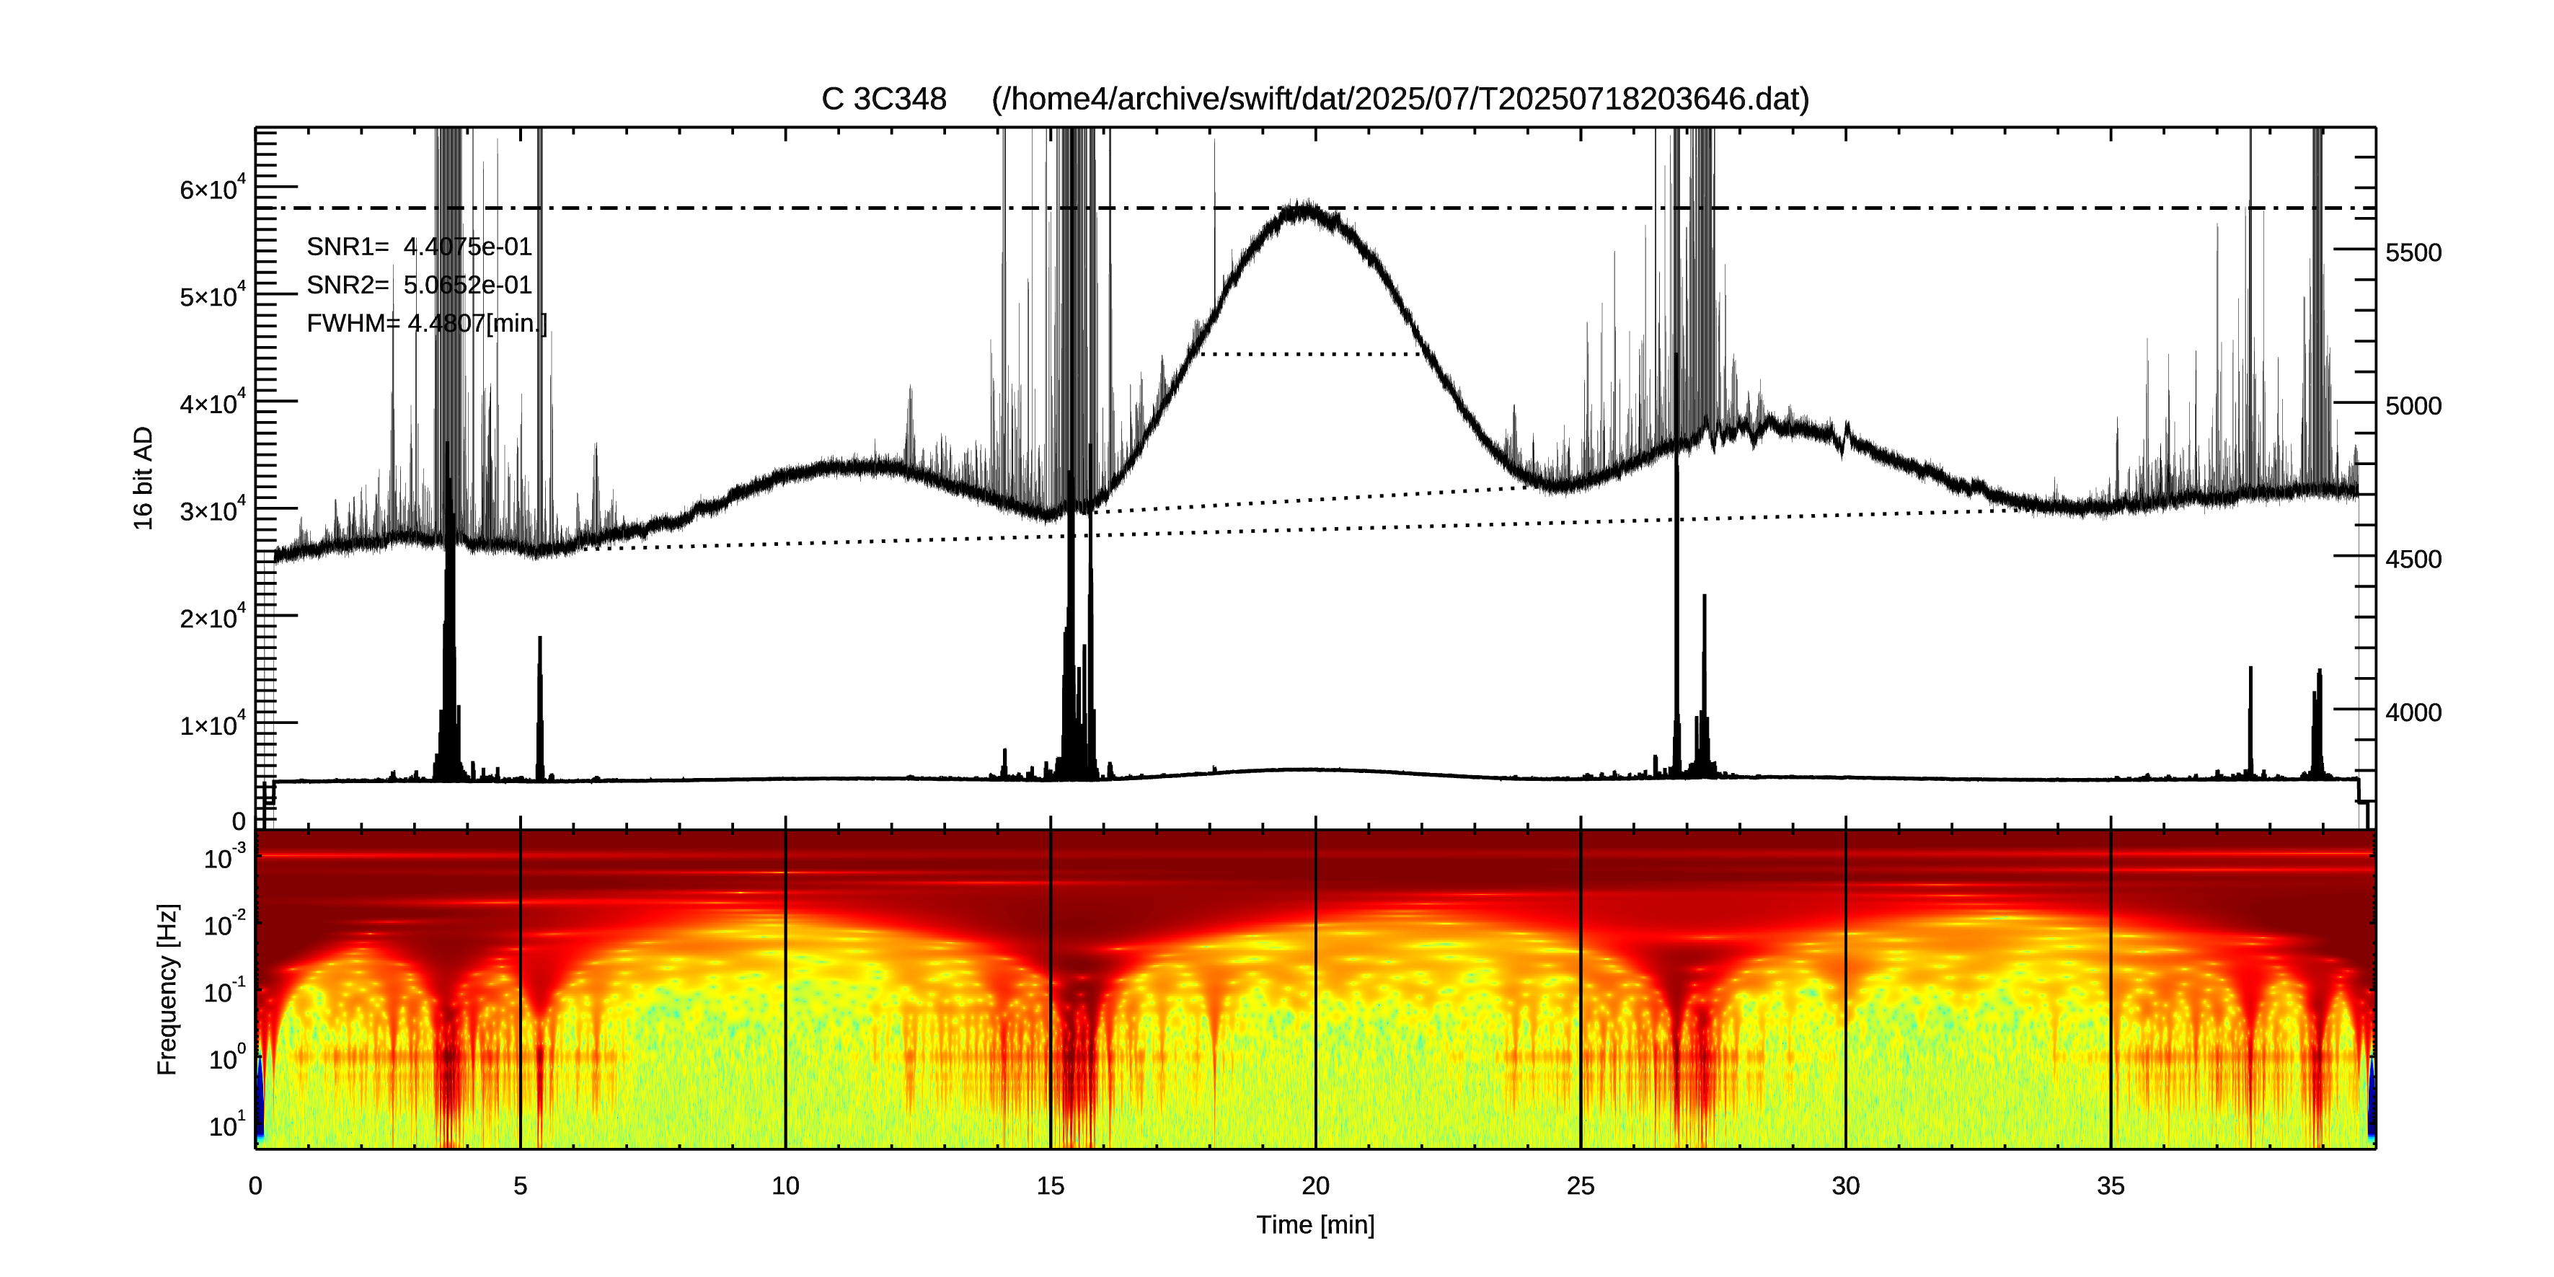This screenshot has width=2554, height=1277.
Task: Click the 10^-1 frequency tick label
Action: click(x=225, y=991)
